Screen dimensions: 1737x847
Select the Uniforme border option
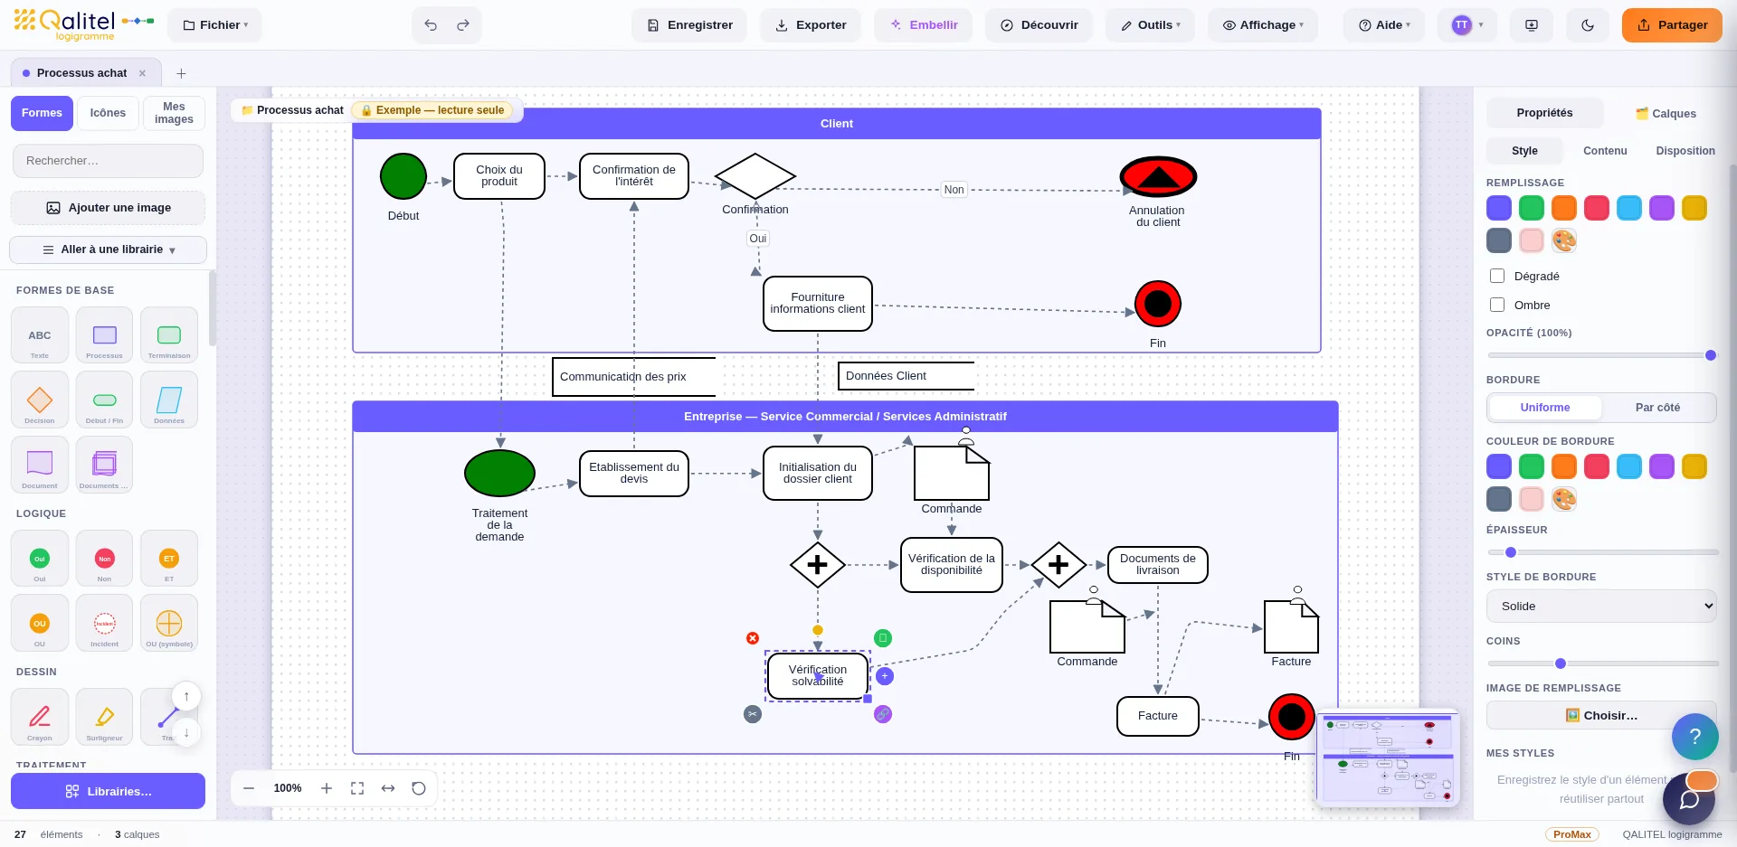1545,408
